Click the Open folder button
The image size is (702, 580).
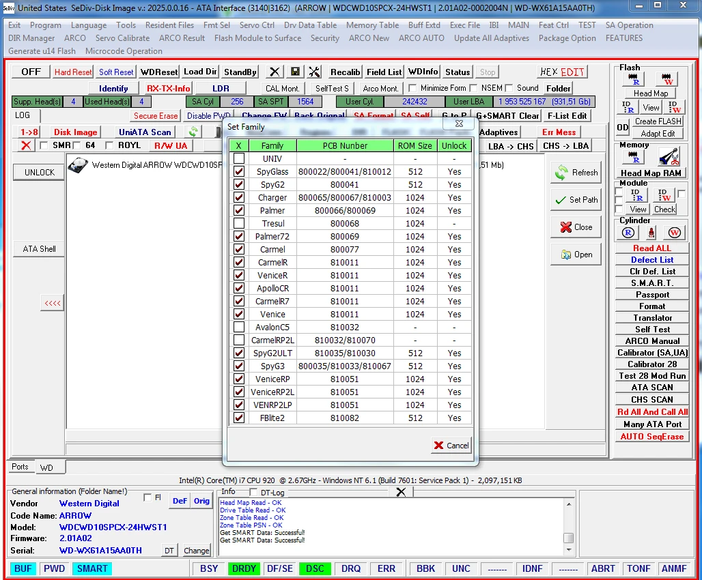[x=576, y=255]
